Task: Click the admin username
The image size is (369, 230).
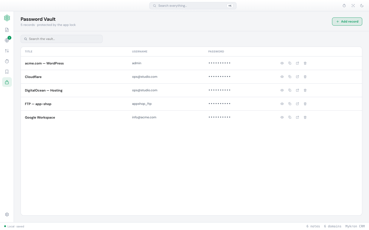Action: [137, 63]
